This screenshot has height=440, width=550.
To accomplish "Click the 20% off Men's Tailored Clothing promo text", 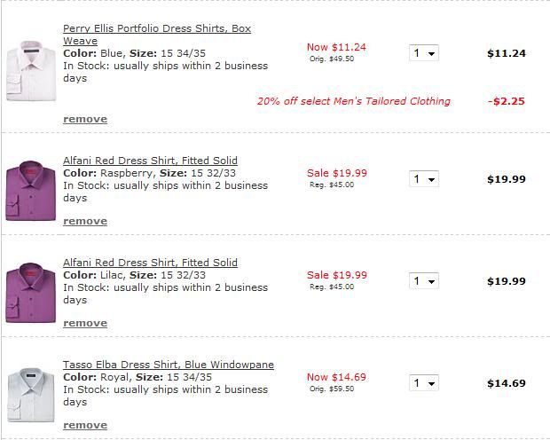I will pyautogui.click(x=354, y=101).
